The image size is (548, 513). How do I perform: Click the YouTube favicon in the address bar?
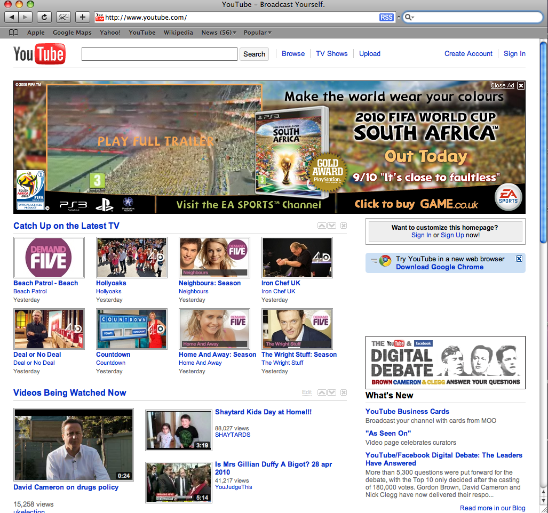point(100,17)
